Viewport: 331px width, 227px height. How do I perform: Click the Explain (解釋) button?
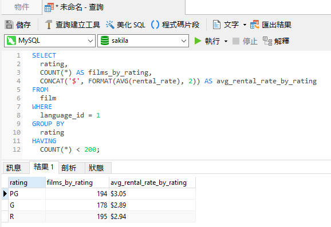276,41
